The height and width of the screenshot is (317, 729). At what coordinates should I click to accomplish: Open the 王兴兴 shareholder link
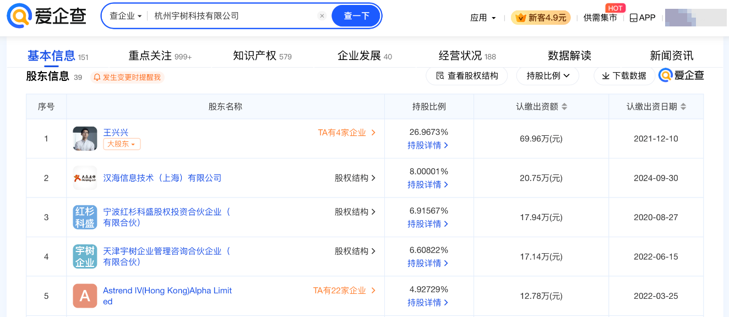116,133
